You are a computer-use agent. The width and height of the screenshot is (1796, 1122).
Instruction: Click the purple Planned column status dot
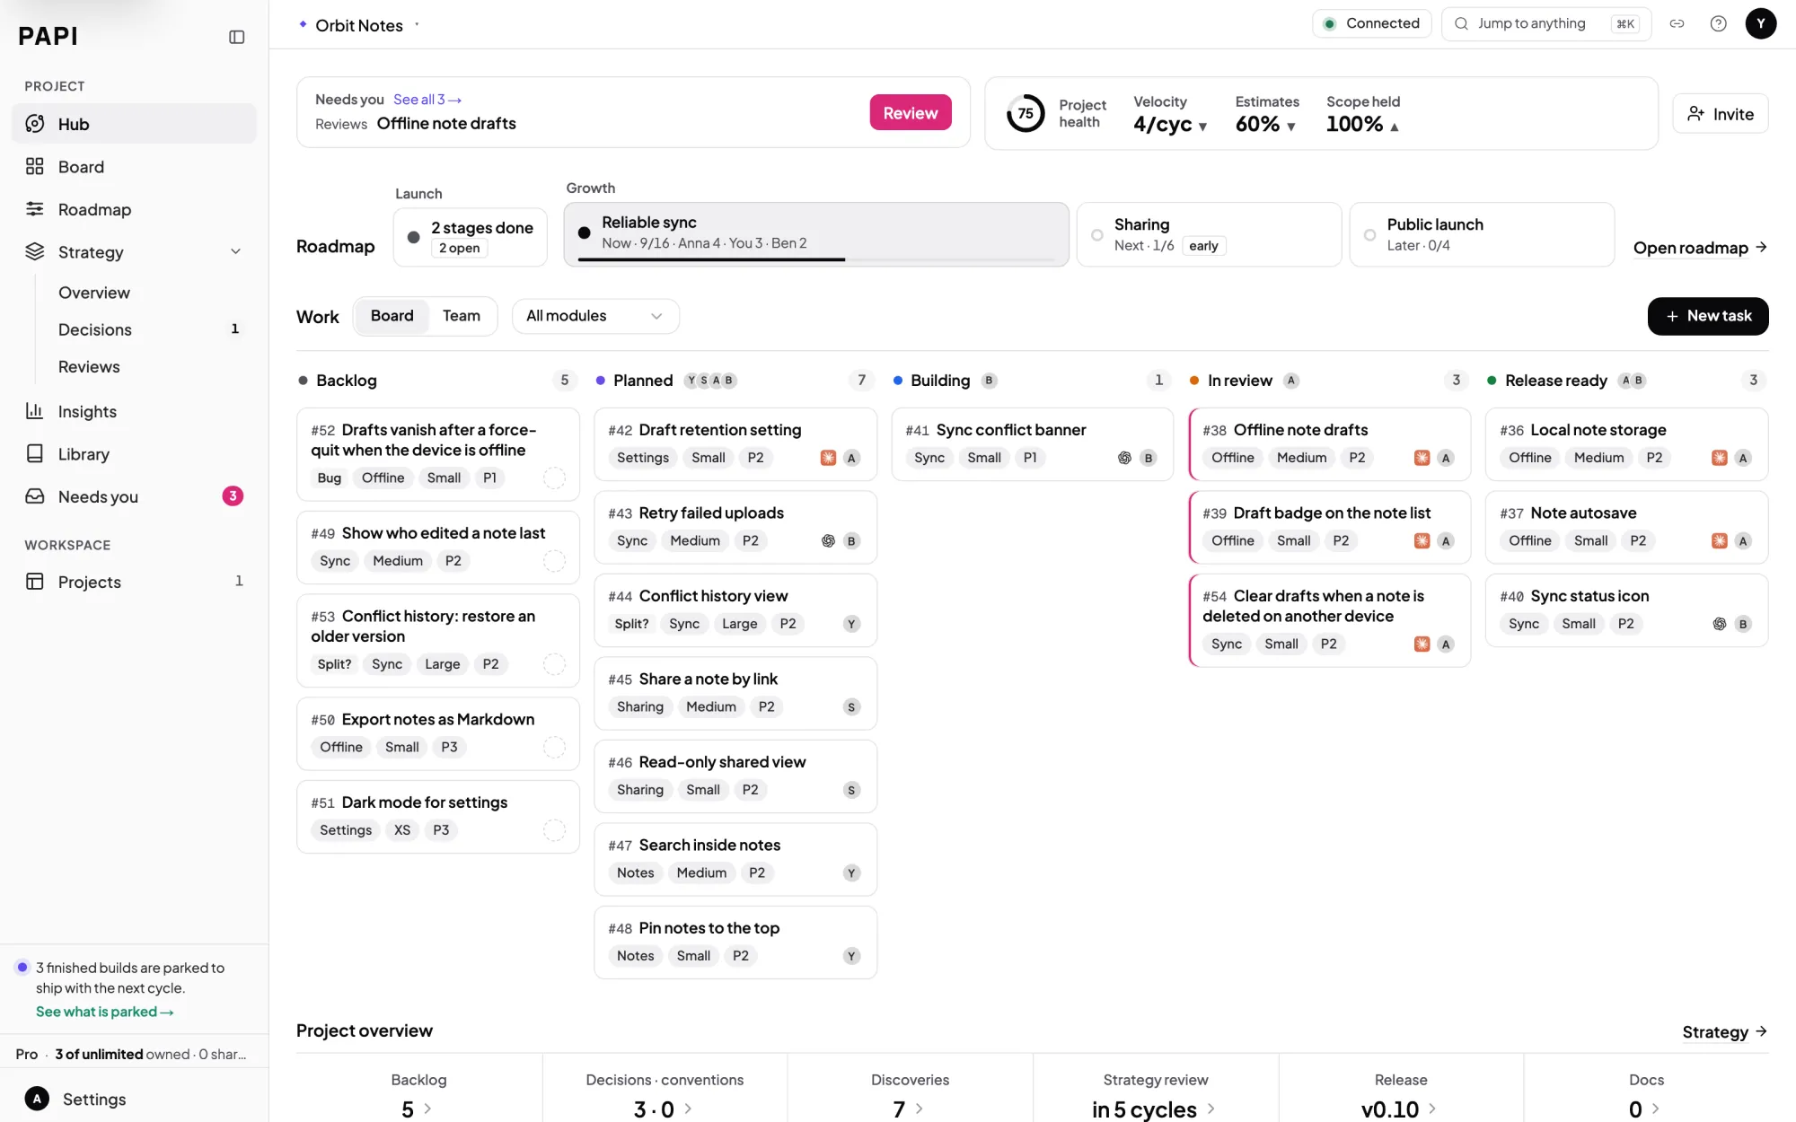pyautogui.click(x=601, y=381)
